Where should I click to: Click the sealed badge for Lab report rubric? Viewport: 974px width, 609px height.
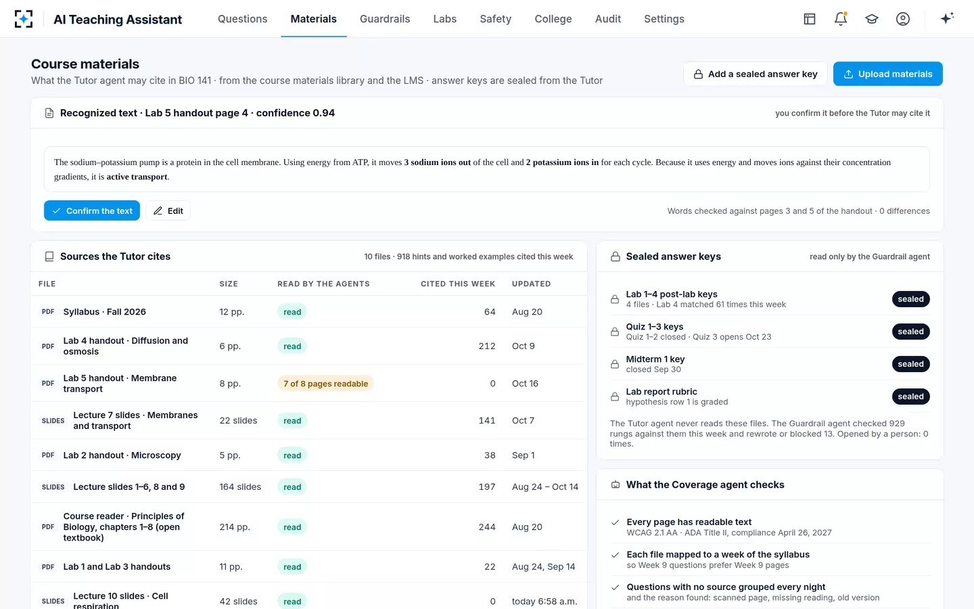pos(910,397)
